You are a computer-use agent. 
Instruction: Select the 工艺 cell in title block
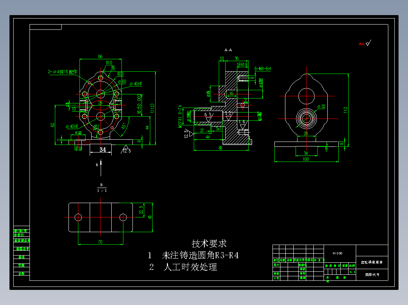click(x=276, y=279)
